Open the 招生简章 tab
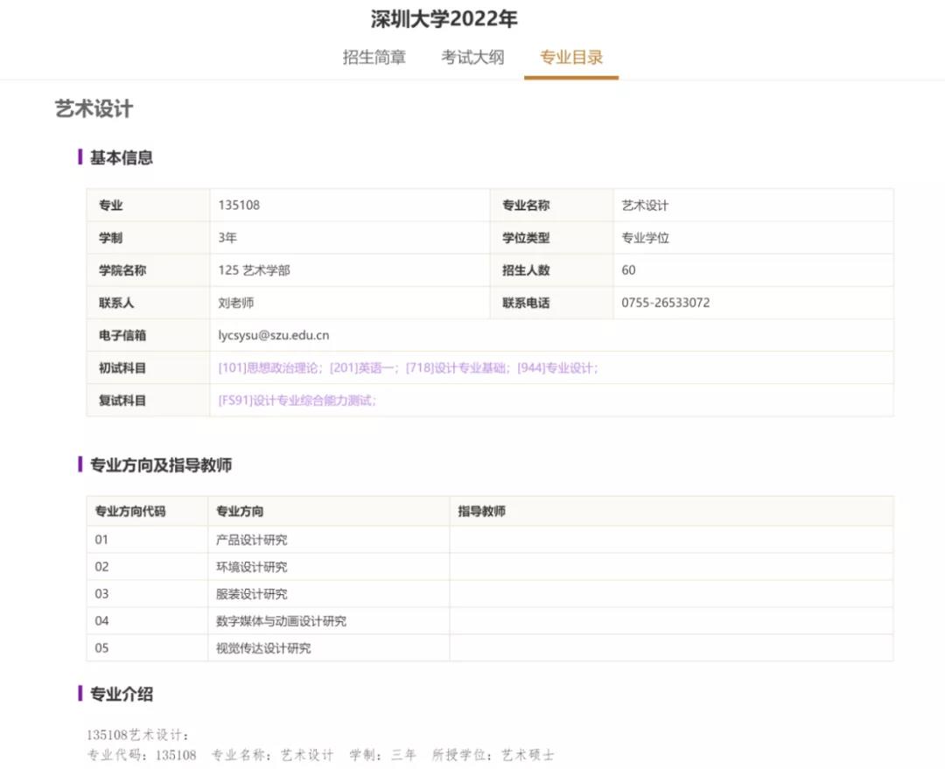The image size is (945, 769). coord(374,57)
